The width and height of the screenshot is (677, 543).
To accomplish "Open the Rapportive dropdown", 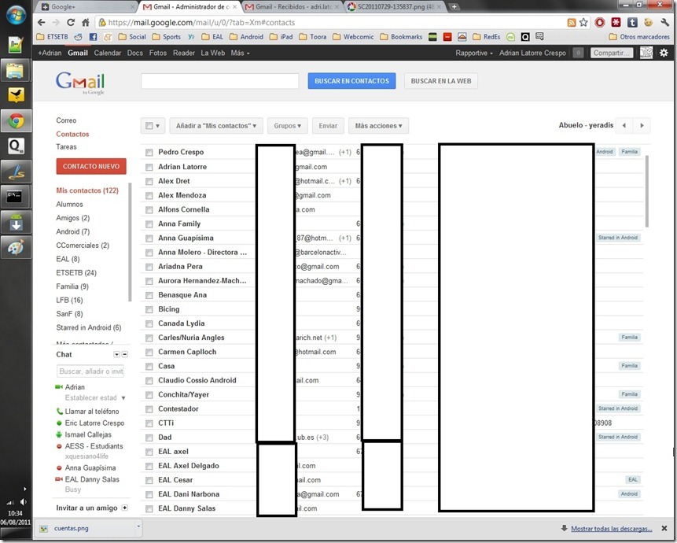I will pos(474,53).
